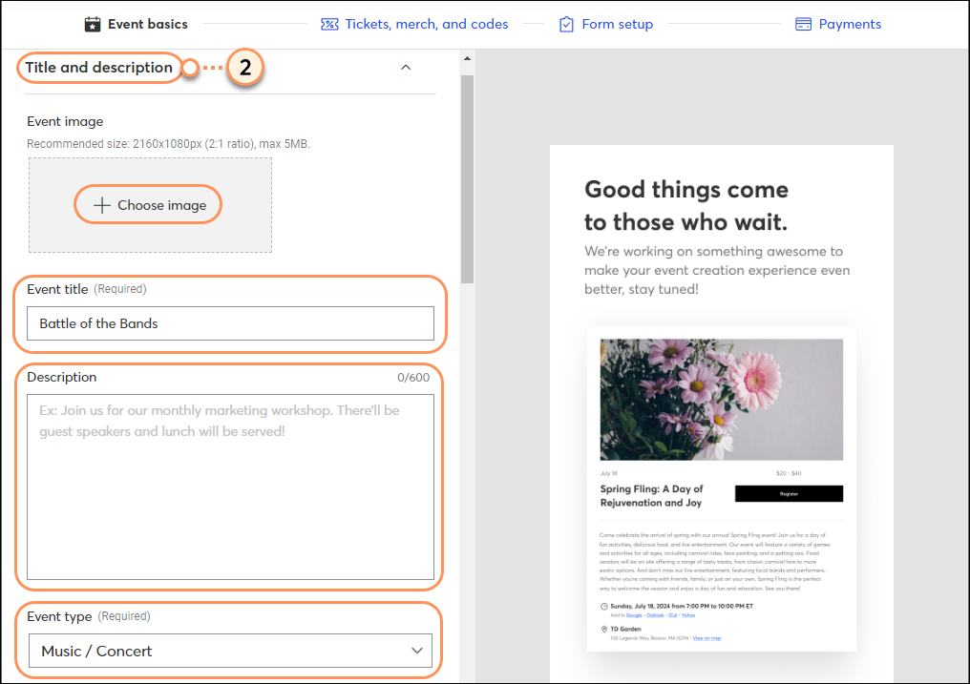970x684 pixels.
Task: Click the vertical scrollbar thumb
Action: click(x=467, y=179)
